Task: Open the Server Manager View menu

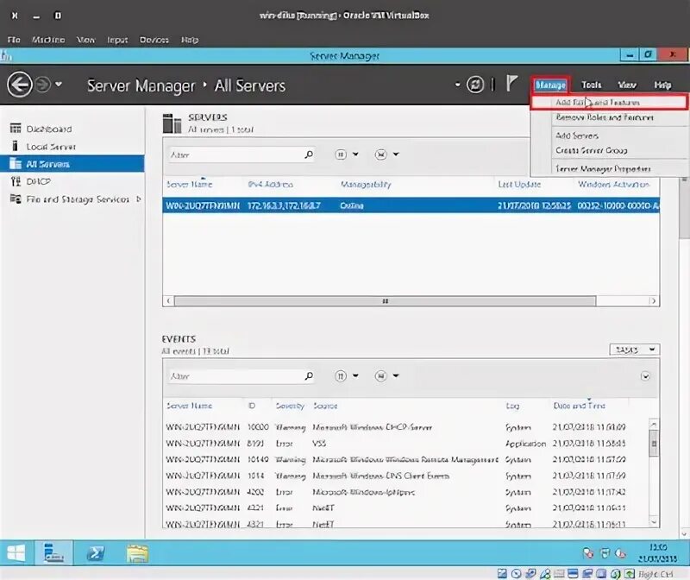Action: [627, 85]
